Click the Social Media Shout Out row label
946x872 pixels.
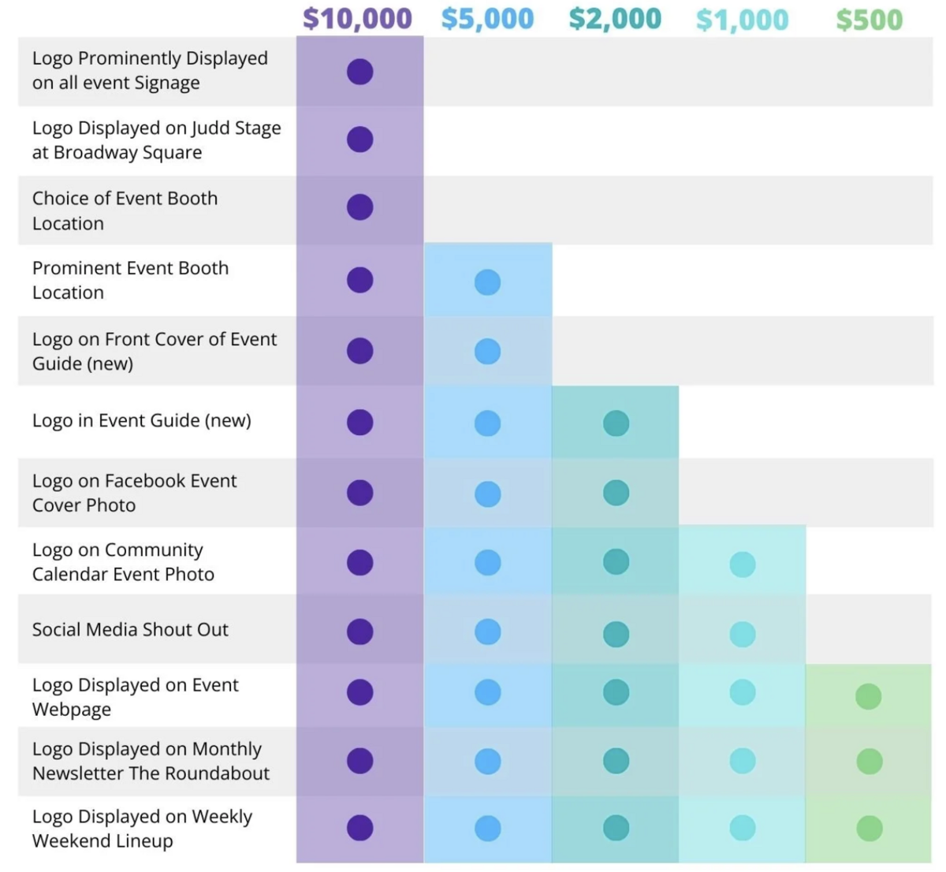[x=130, y=630]
